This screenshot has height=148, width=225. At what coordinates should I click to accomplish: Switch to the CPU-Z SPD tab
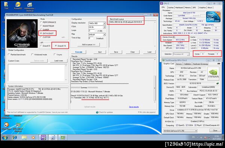194,7
